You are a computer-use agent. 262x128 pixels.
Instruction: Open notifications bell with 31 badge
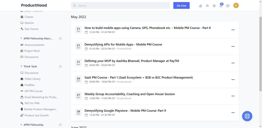pyautogui.click(x=221, y=5)
